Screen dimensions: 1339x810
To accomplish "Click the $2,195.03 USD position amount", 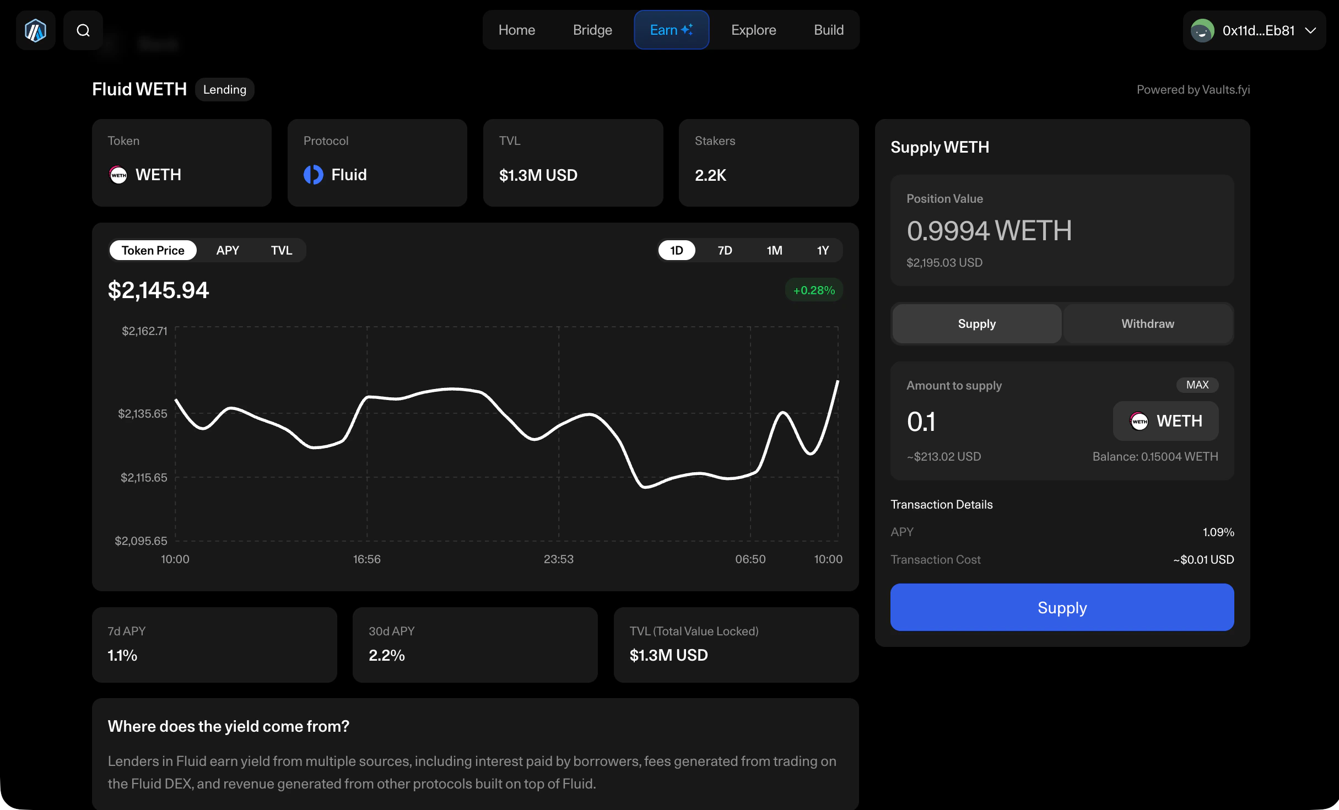I will click(944, 262).
